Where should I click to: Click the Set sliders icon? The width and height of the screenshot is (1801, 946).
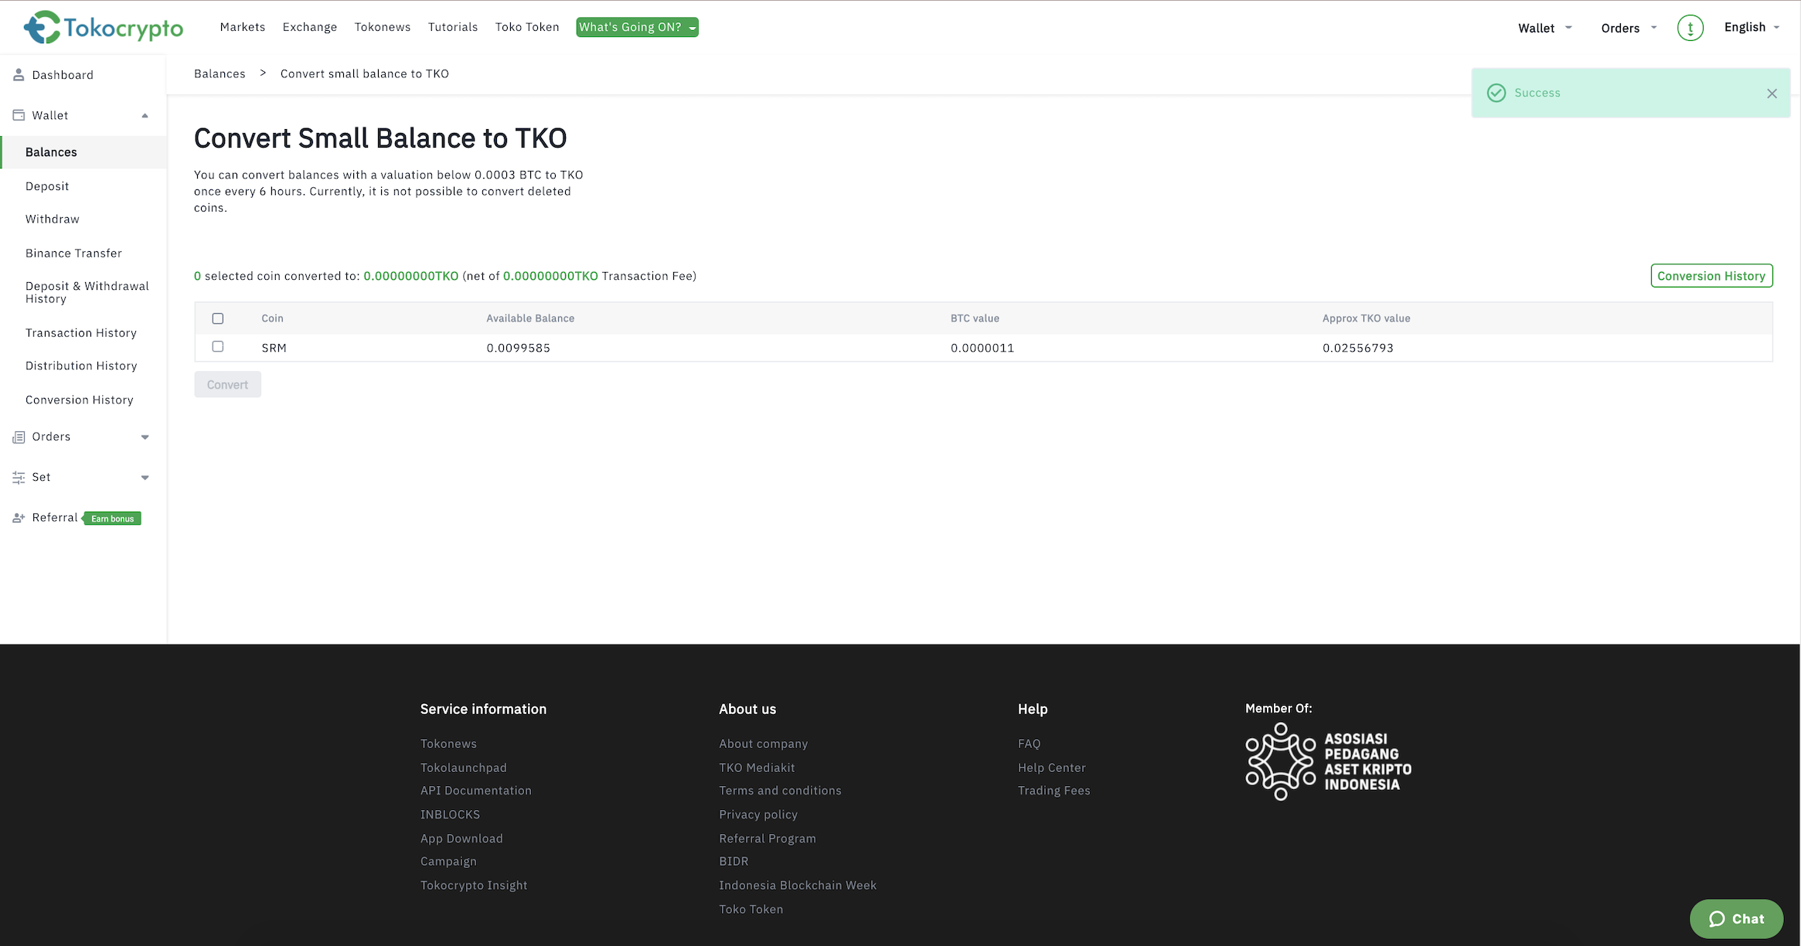(x=19, y=478)
